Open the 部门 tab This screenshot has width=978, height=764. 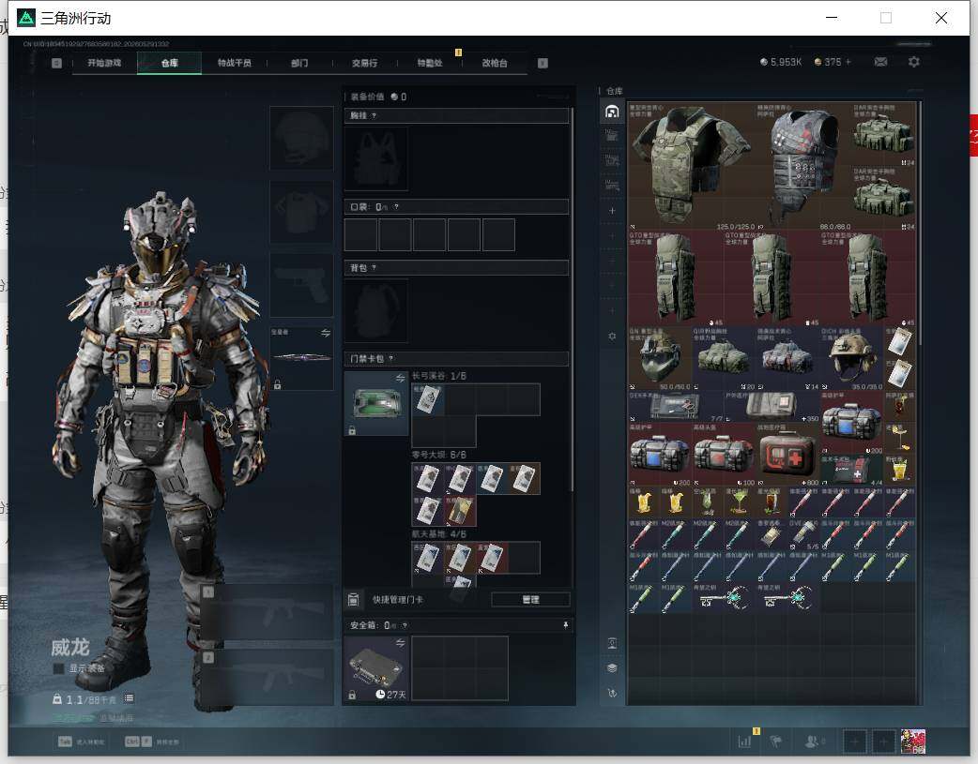point(299,63)
